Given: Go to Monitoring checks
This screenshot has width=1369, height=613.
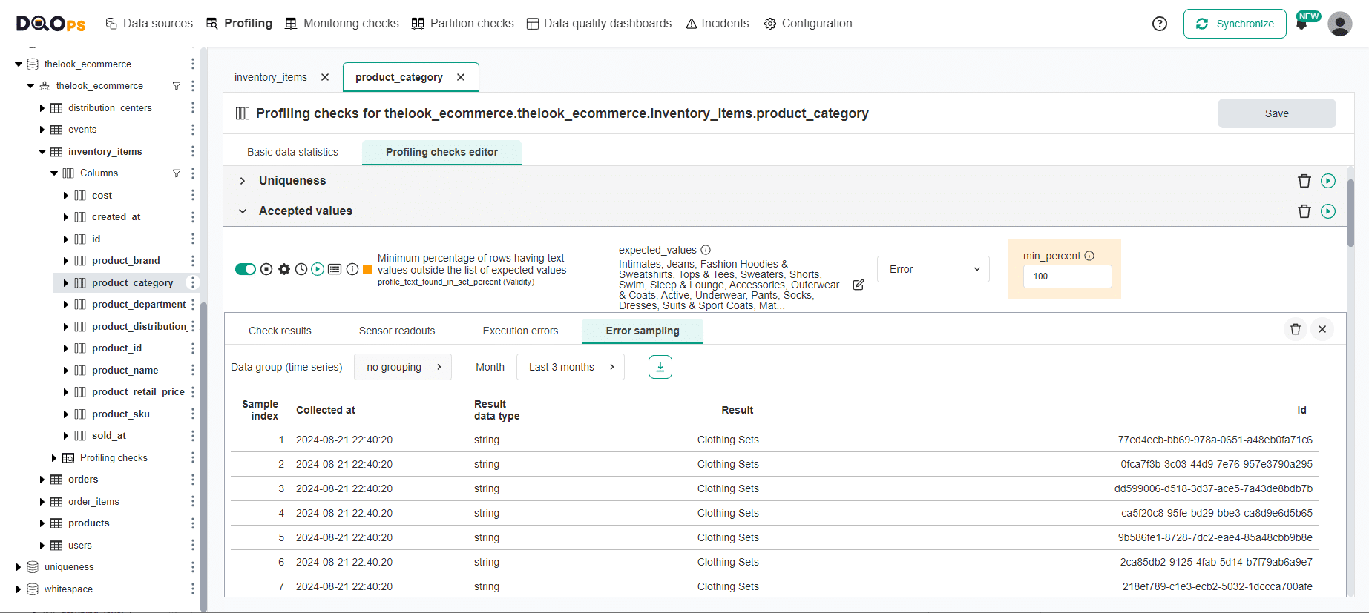Looking at the screenshot, I should [x=342, y=24].
